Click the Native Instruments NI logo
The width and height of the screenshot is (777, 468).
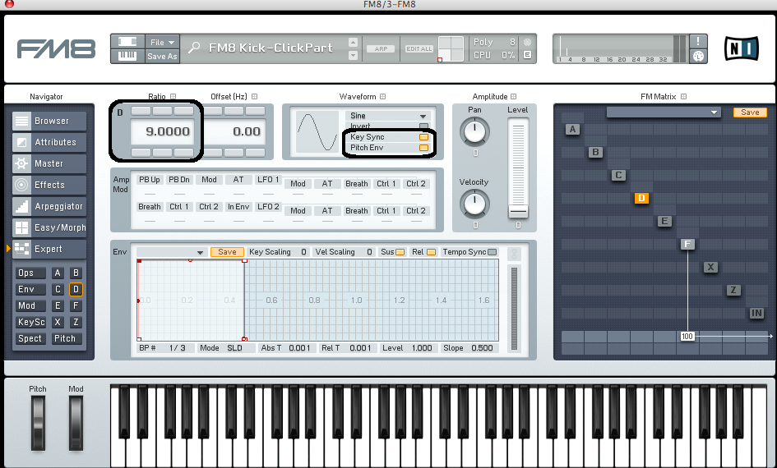pos(742,48)
